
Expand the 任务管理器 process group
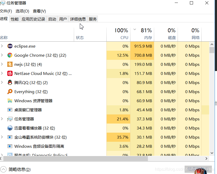click(2, 119)
